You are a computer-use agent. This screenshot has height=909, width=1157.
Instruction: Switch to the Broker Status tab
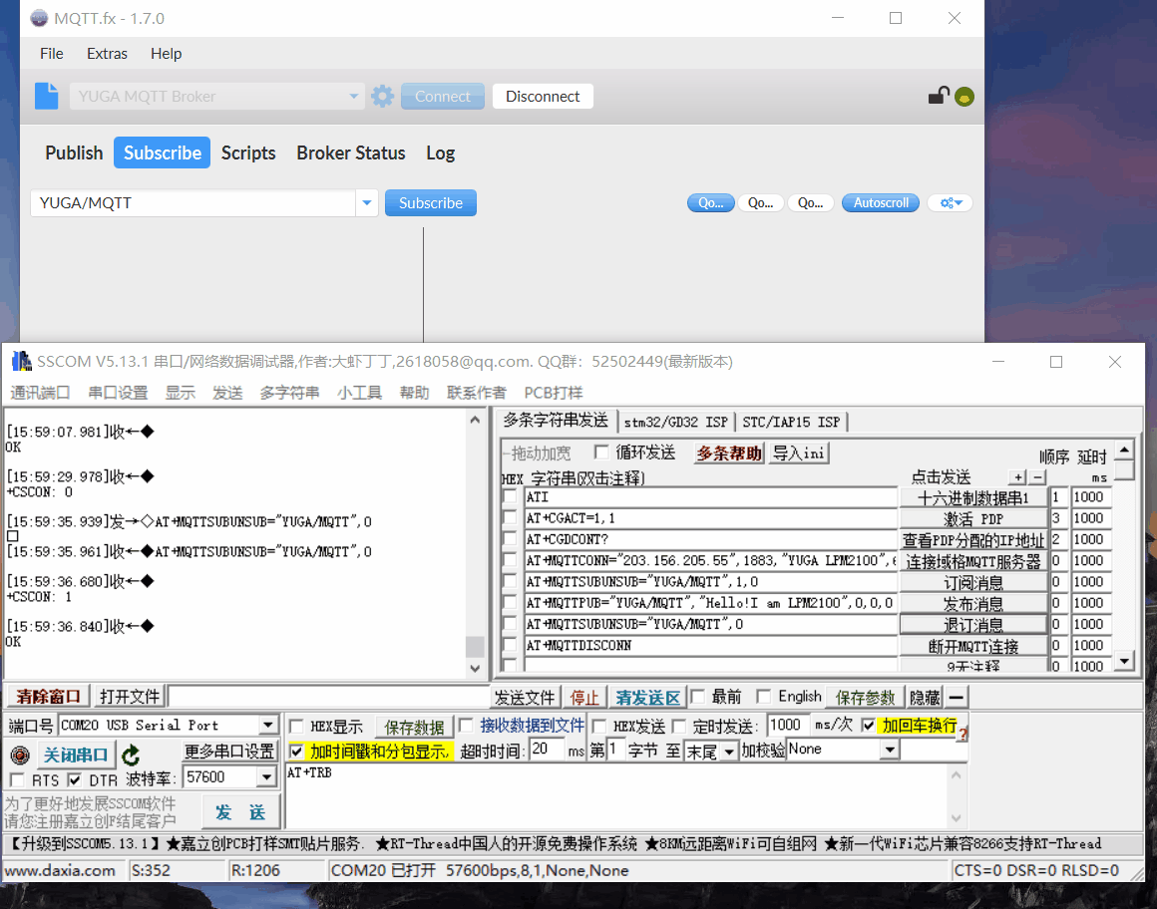[x=351, y=152]
